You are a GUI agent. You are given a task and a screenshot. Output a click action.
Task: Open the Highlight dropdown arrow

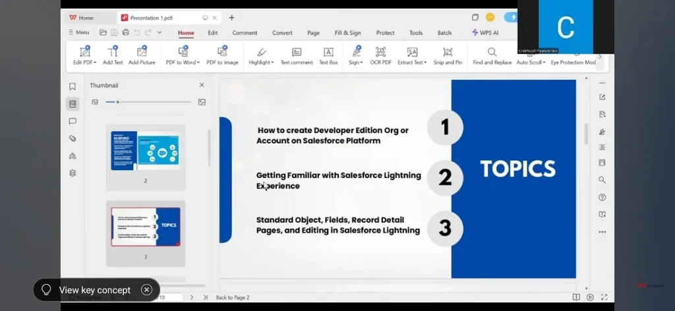272,63
